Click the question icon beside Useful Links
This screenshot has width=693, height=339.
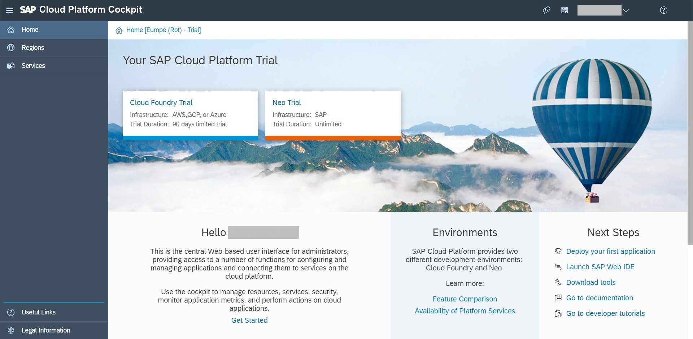coord(11,312)
